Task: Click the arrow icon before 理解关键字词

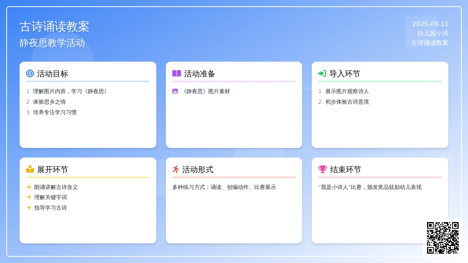Action: pos(28,197)
